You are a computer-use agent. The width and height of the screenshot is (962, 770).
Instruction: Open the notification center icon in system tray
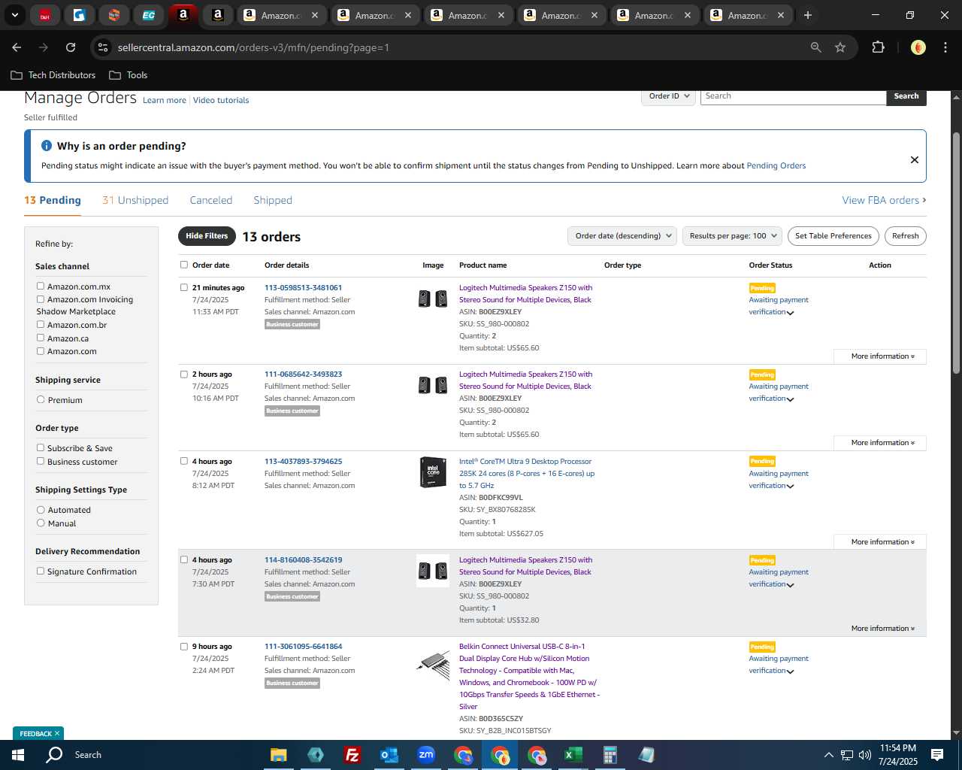click(937, 755)
